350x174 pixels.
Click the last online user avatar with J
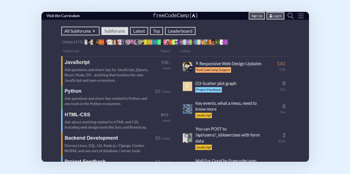[x=226, y=42]
